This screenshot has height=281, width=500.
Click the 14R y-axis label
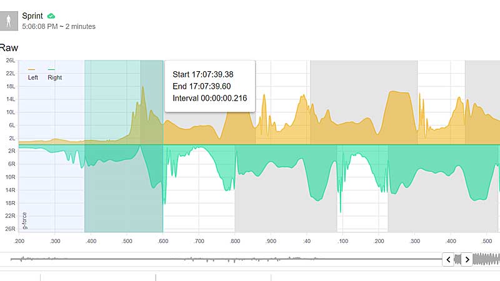[x=11, y=190]
